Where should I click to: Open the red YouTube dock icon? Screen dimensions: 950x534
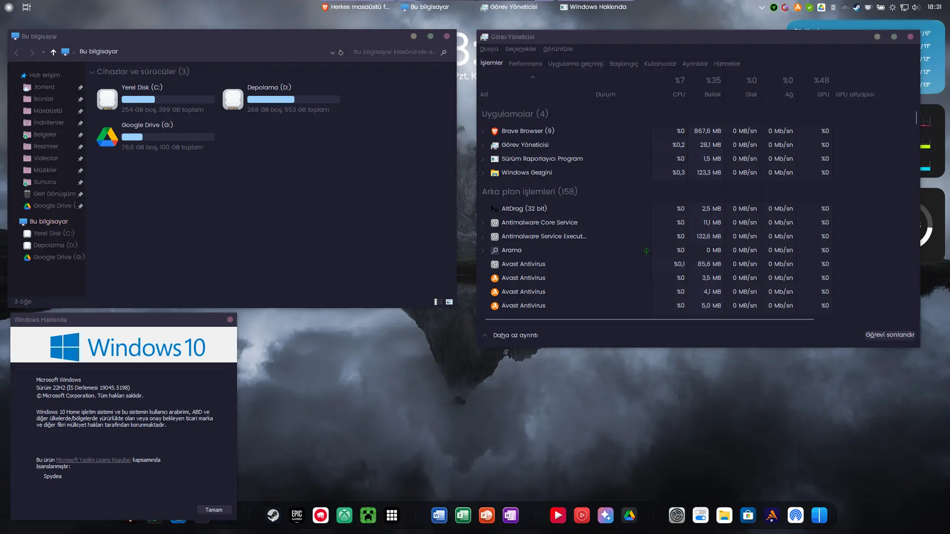pos(558,516)
